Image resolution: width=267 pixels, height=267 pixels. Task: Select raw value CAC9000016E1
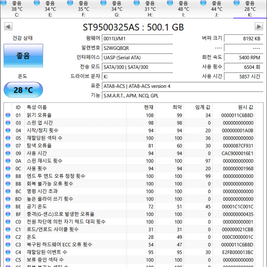(x=237, y=154)
